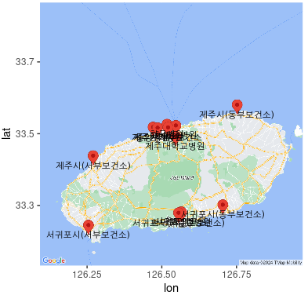The image size is (308, 295).
Task: Click the 126.25 longitude tick label
Action: point(87,275)
